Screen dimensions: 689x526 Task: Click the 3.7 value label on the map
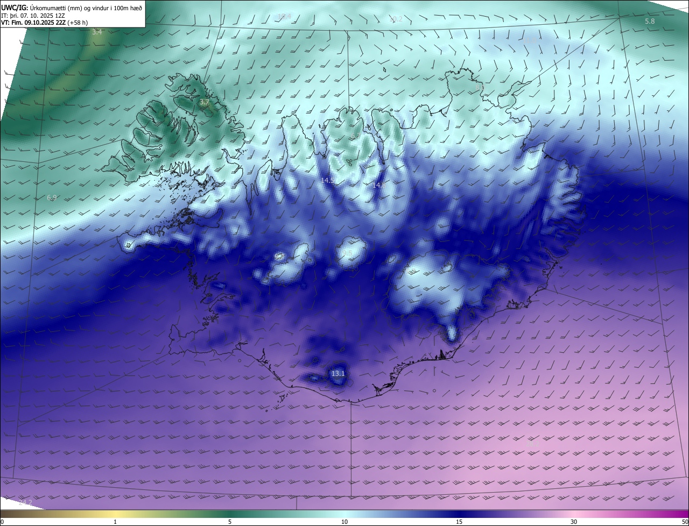click(205, 102)
